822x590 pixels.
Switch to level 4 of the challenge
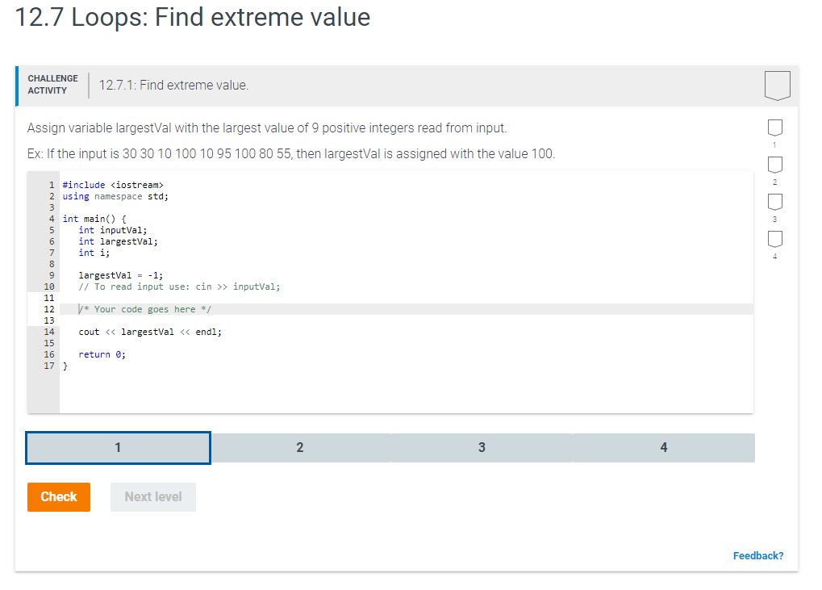pyautogui.click(x=663, y=447)
